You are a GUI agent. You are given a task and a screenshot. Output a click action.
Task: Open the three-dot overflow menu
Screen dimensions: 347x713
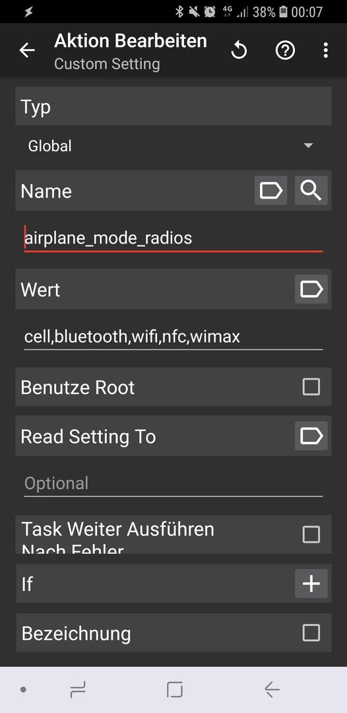tap(326, 50)
